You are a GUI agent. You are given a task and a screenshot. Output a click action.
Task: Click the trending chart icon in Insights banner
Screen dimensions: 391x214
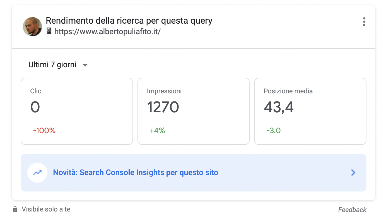coord(37,173)
